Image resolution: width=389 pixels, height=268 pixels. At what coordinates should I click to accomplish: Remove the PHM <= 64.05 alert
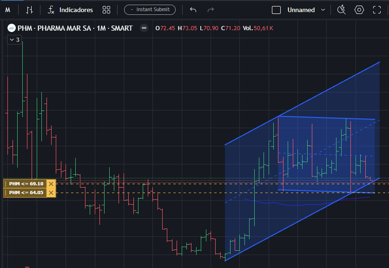(51, 193)
